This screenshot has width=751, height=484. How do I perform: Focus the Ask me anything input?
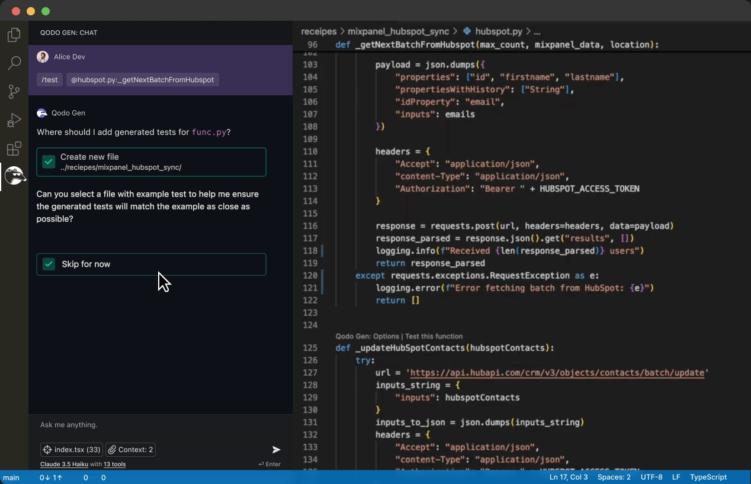161,425
